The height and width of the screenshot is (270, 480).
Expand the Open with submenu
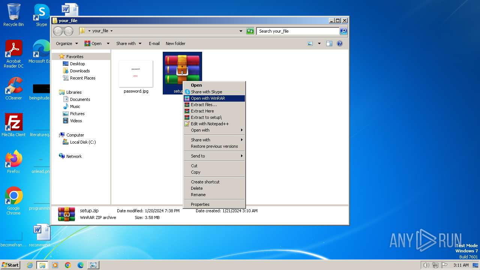[214, 130]
